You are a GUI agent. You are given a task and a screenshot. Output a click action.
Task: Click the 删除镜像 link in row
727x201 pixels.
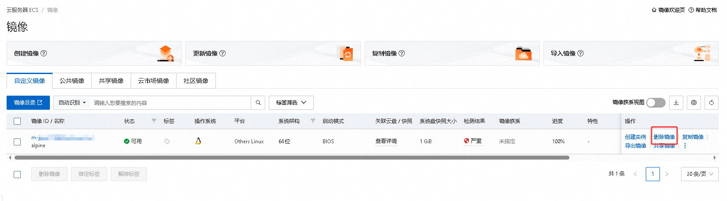point(664,137)
